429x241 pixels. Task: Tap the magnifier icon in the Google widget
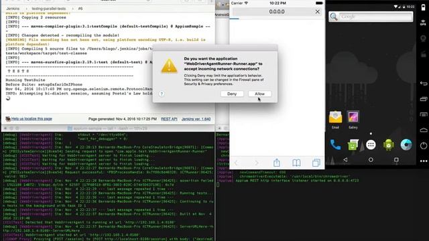(334, 17)
